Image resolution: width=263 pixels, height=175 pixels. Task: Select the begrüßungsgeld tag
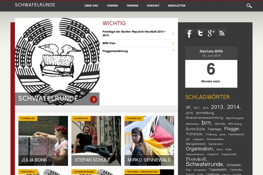point(235,118)
